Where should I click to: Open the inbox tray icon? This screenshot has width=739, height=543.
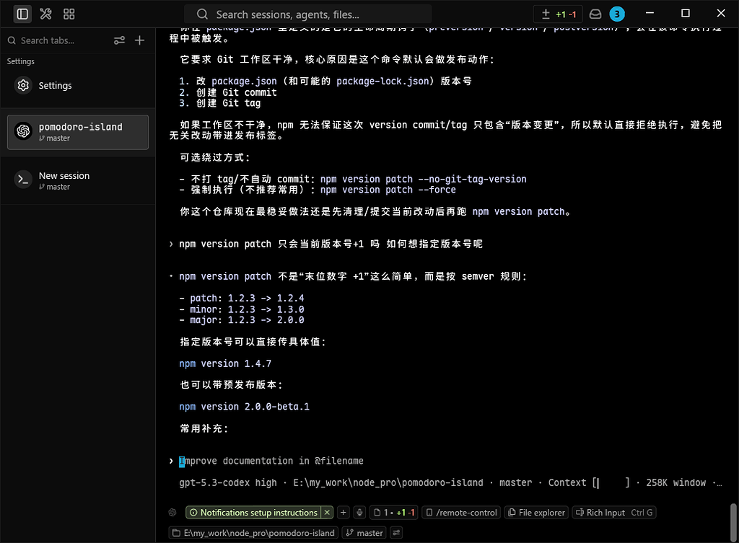(595, 14)
